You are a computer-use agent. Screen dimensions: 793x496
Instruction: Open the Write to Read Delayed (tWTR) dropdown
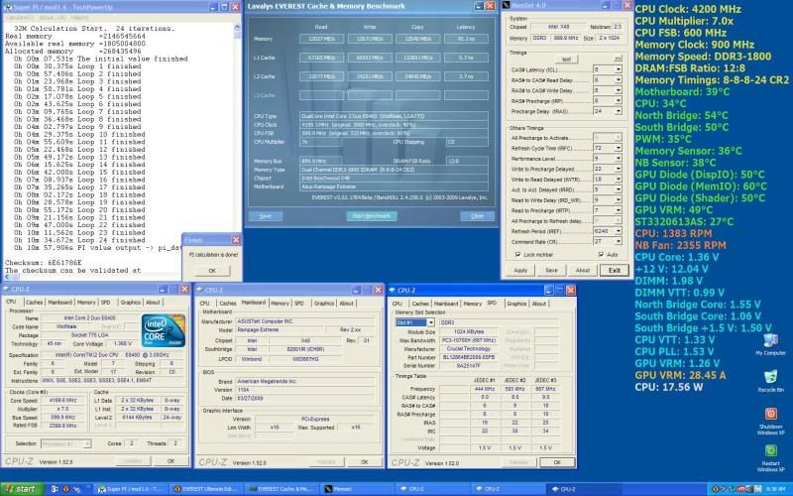(618, 180)
